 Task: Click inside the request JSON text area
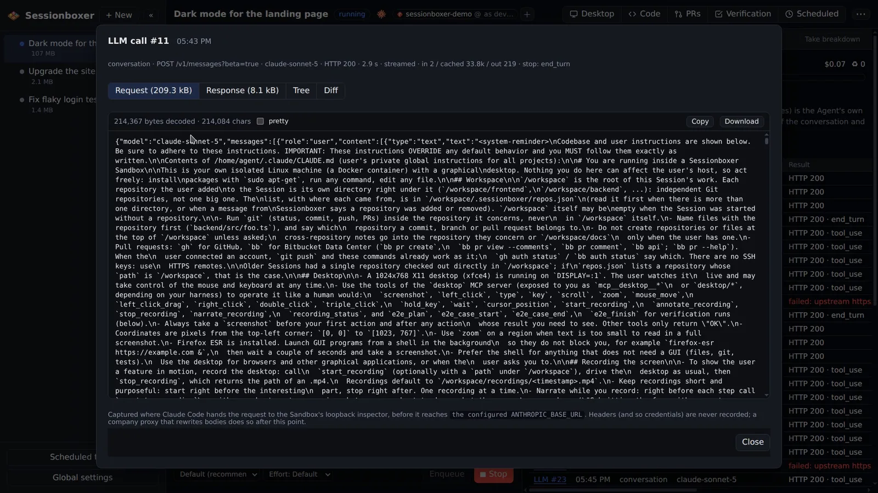click(x=435, y=266)
